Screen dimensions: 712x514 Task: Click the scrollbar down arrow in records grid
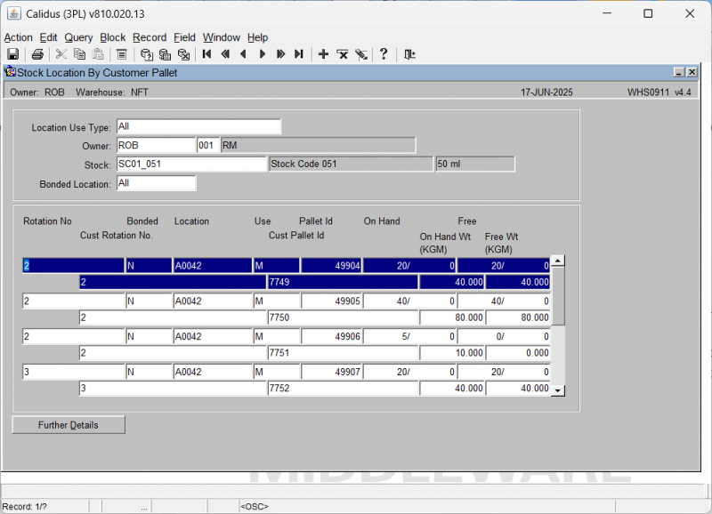tap(558, 390)
